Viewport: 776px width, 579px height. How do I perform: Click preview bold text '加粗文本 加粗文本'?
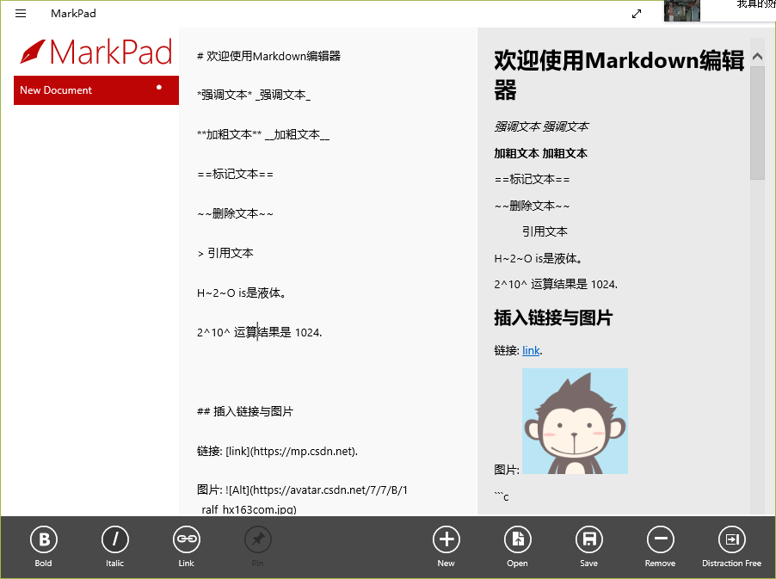(541, 153)
